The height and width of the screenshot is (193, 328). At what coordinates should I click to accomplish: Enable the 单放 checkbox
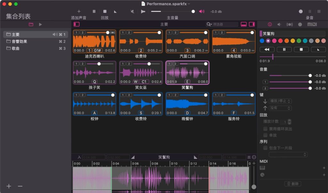pos(265,135)
